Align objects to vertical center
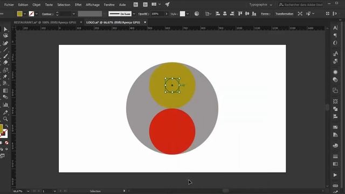This screenshot has height=194, width=345. tap(247, 13)
